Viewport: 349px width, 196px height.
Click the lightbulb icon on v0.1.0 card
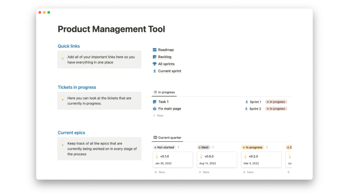(x=157, y=156)
